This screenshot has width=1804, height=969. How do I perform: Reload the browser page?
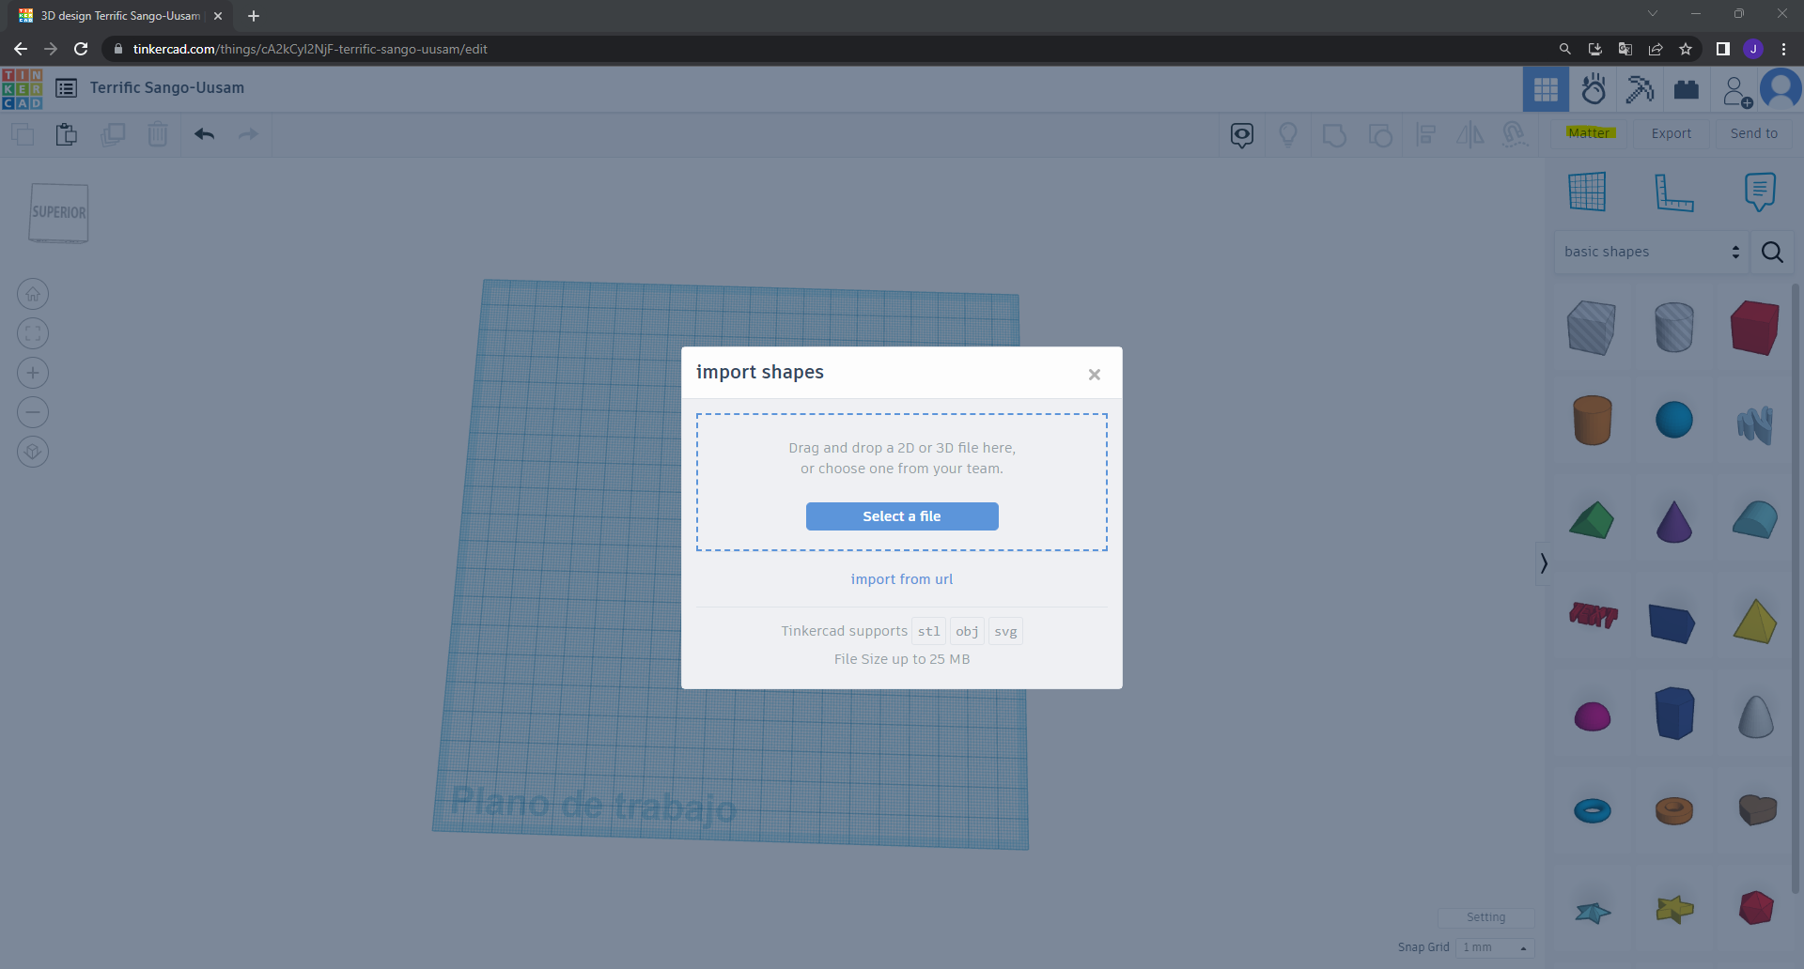81,49
